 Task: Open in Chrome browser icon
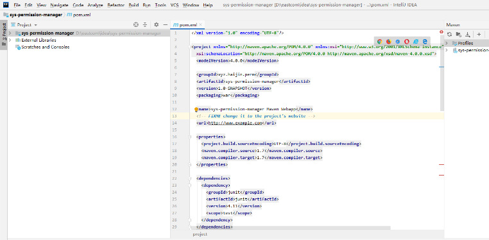[x=379, y=41]
